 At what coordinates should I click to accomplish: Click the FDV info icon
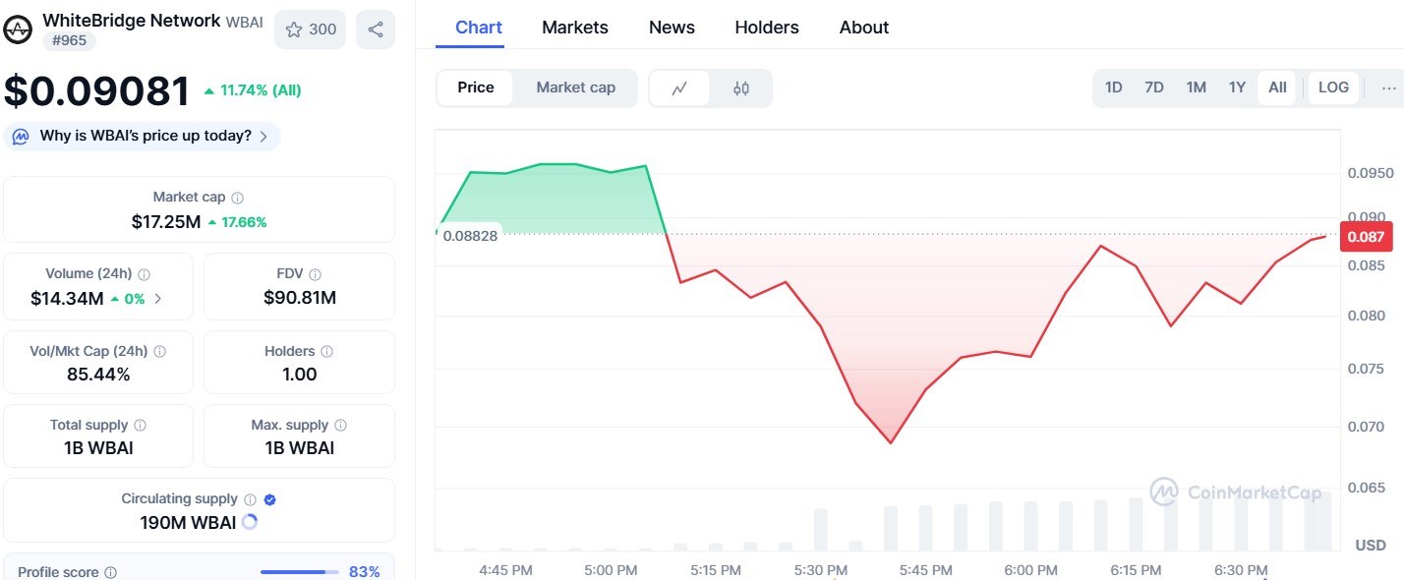pos(315,274)
